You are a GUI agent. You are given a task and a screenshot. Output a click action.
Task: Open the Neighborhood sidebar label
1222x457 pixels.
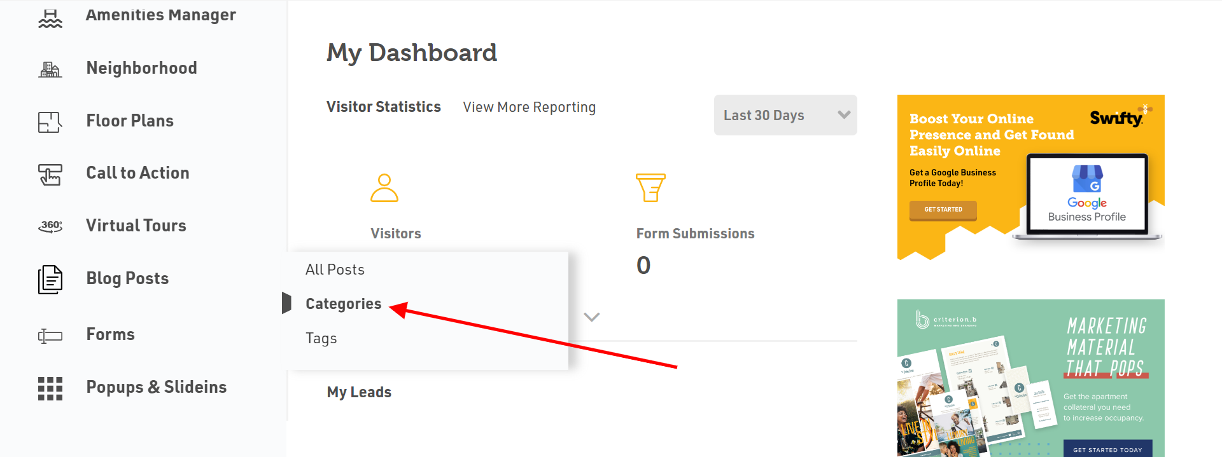tap(142, 68)
